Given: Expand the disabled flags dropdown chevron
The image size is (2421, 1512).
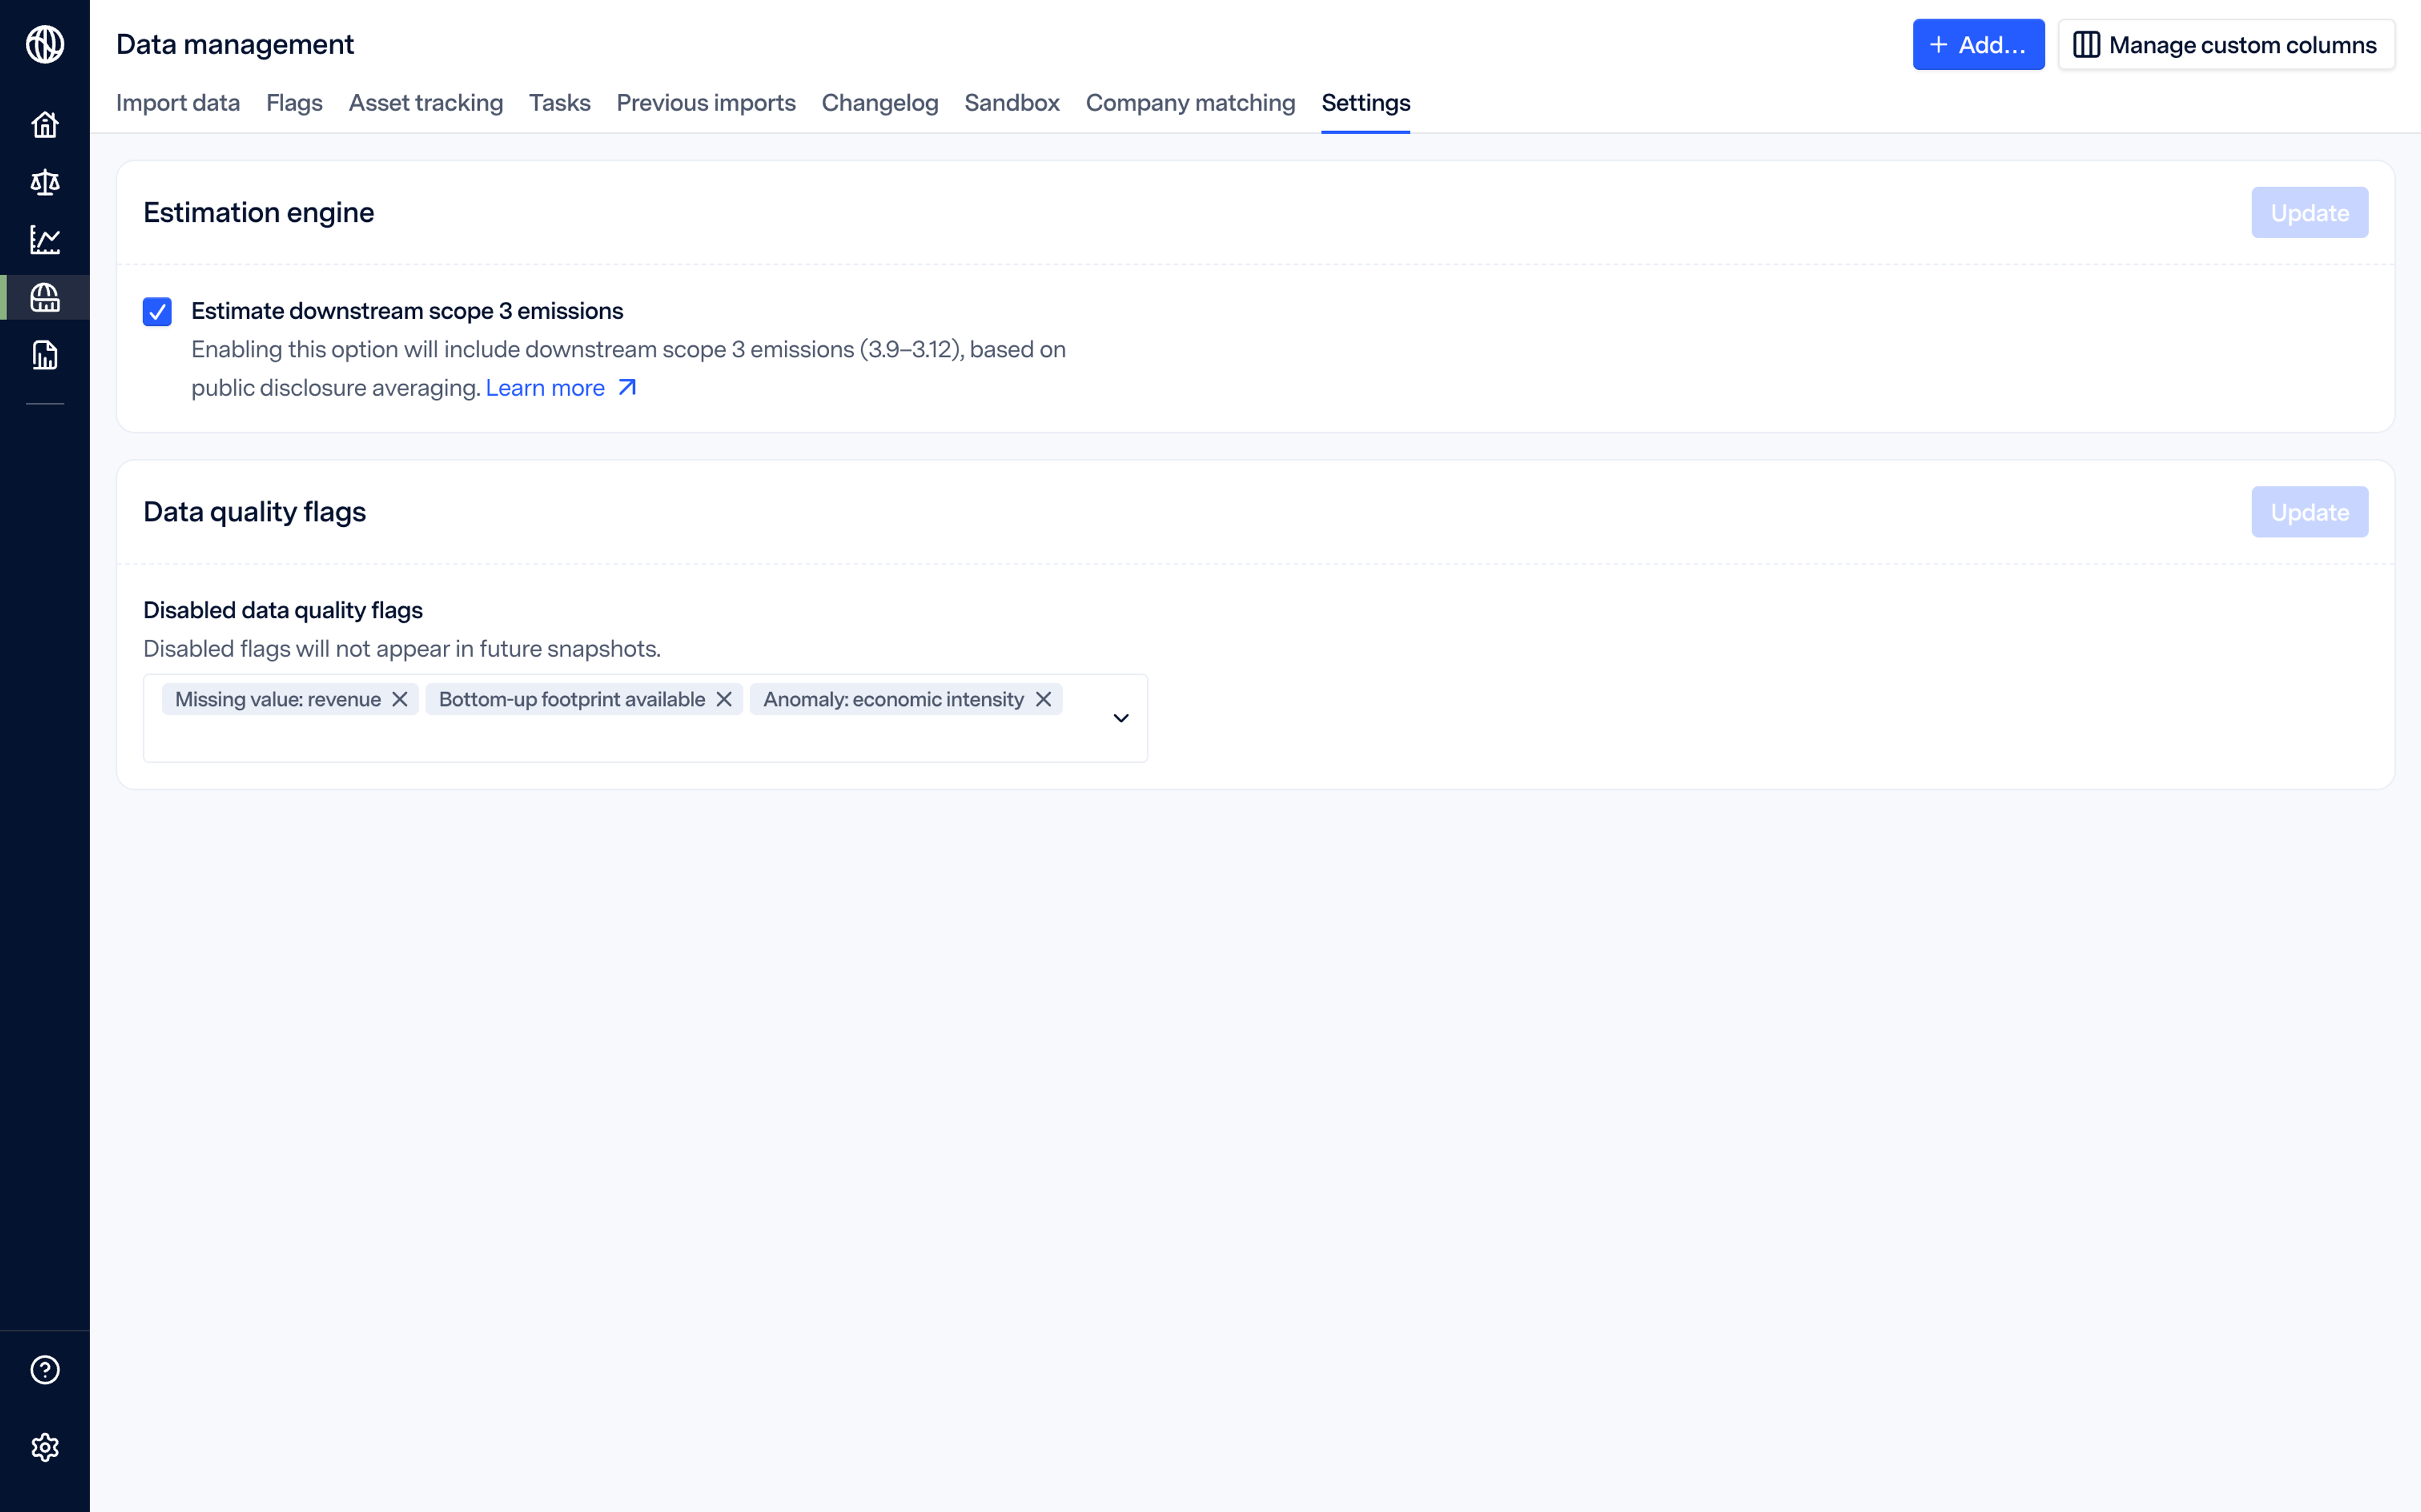Looking at the screenshot, I should pos(1121,718).
